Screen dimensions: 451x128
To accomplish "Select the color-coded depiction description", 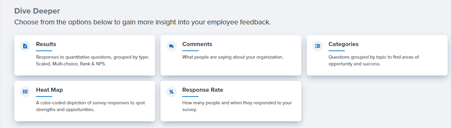I will 90,106.
